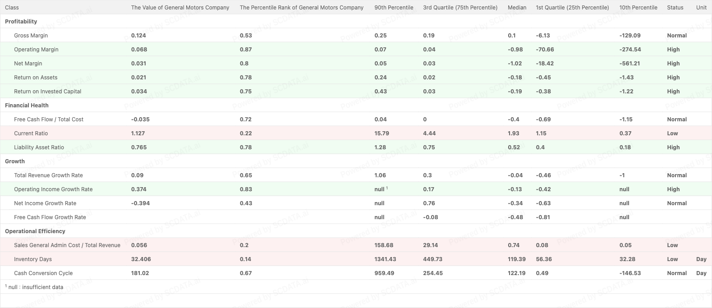
Task: Click the Median column header
Action: (517, 7)
